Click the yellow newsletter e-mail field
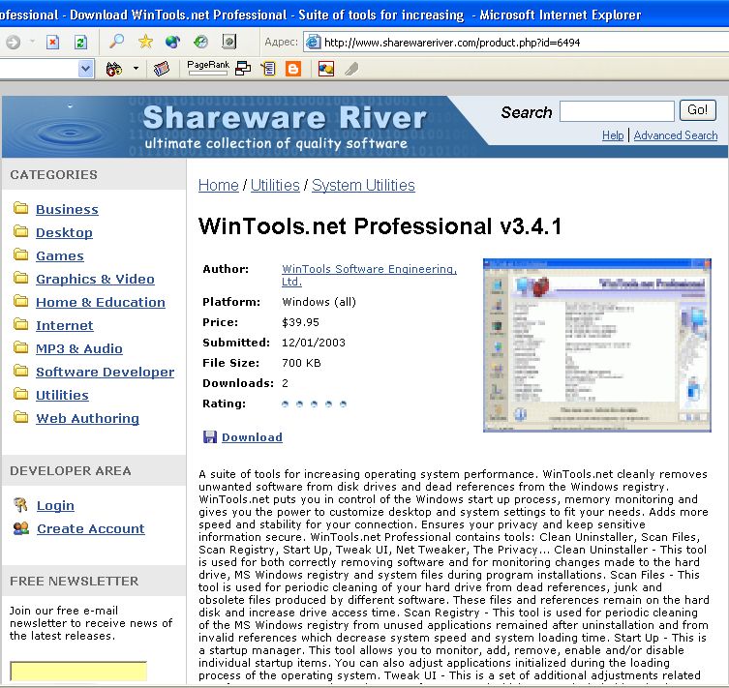729x688 pixels. [78, 672]
